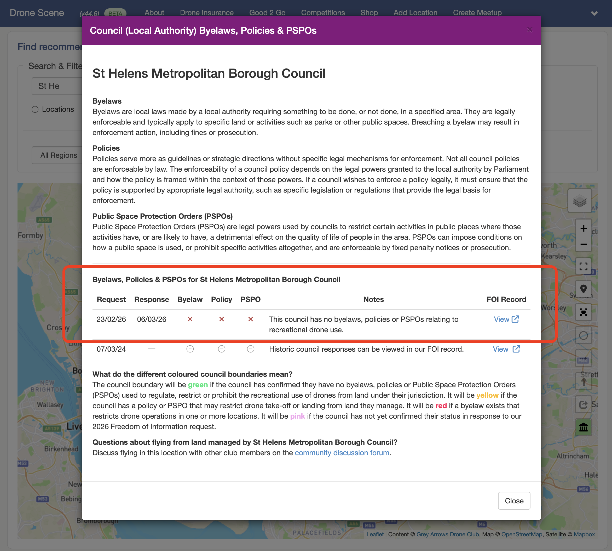Go to the Add Location page

(x=415, y=13)
